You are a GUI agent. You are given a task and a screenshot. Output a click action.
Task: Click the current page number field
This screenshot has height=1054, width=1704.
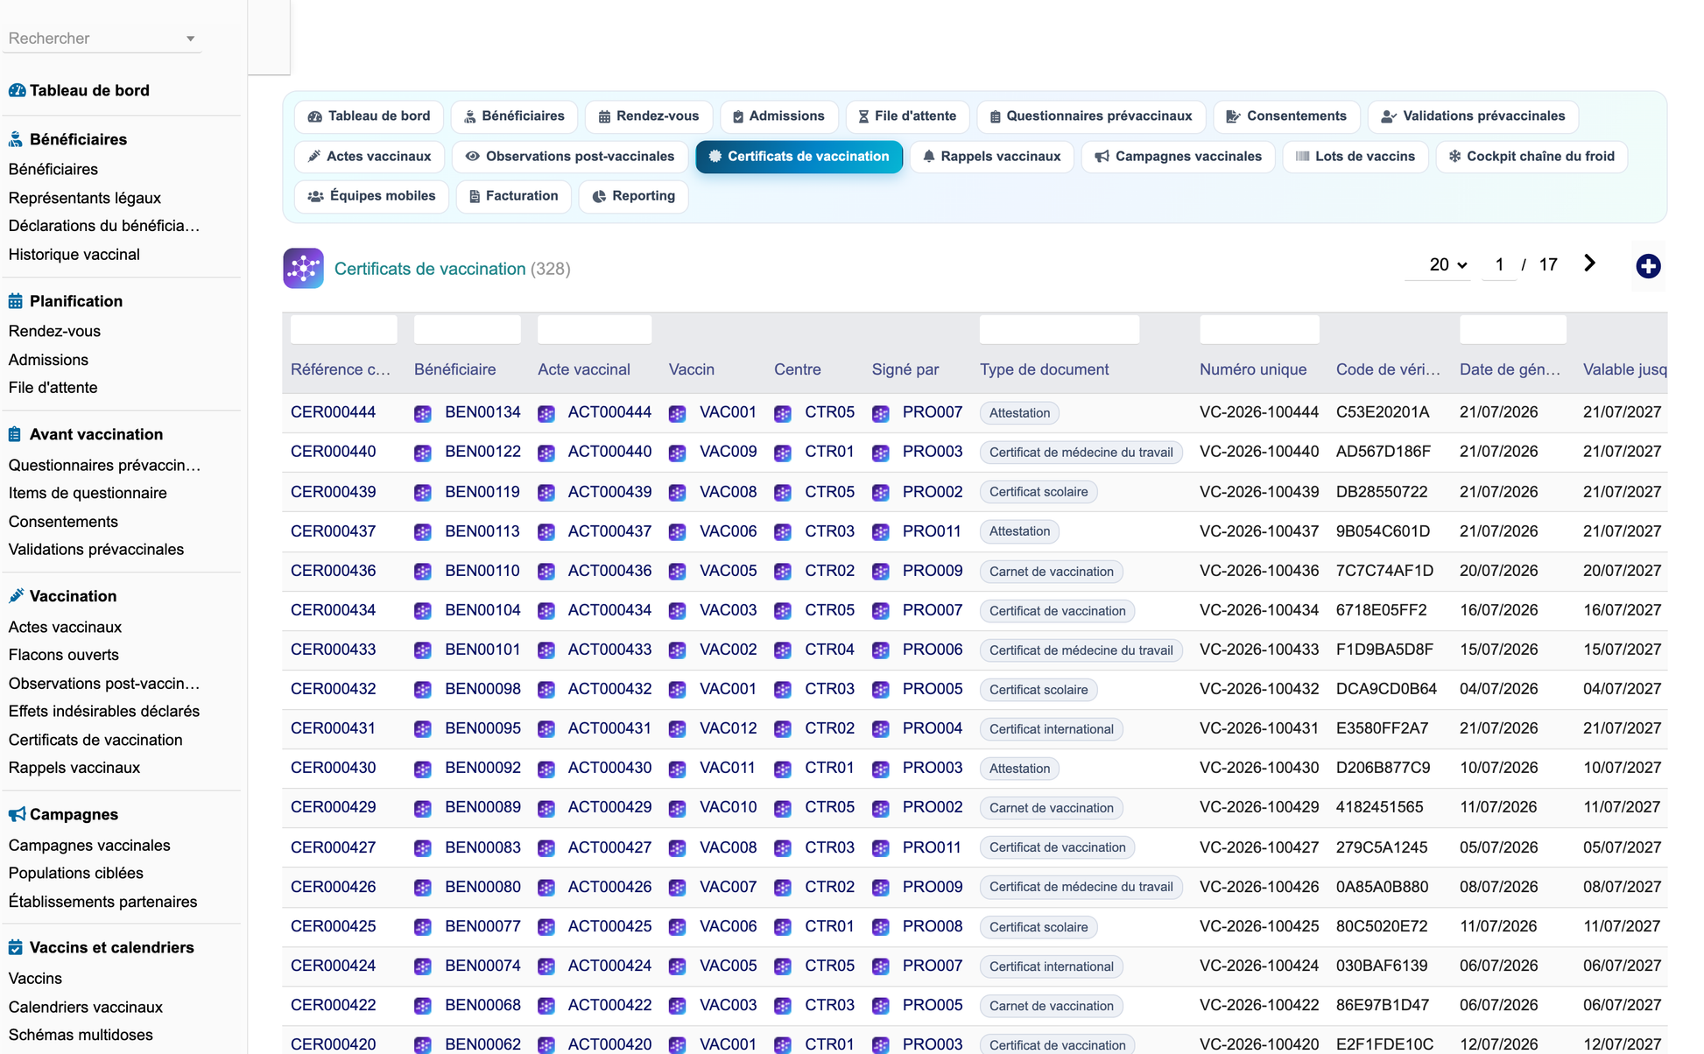pos(1499,264)
